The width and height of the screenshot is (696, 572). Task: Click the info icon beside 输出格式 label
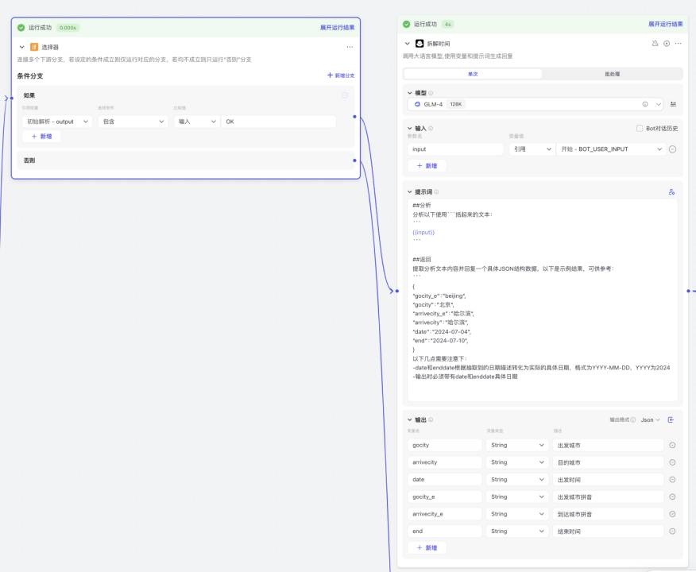pos(633,419)
